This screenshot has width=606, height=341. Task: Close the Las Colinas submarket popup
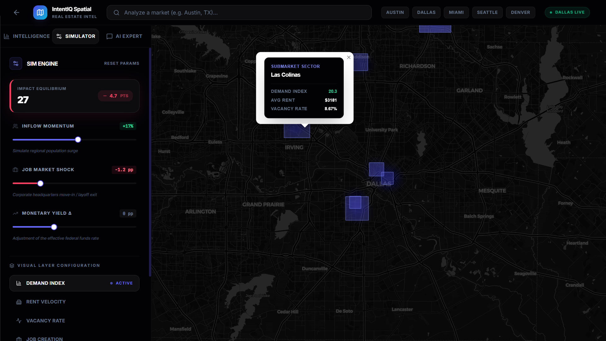(349, 57)
